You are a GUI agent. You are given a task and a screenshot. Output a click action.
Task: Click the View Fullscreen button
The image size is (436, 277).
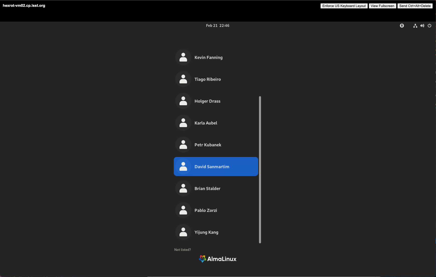click(x=382, y=6)
